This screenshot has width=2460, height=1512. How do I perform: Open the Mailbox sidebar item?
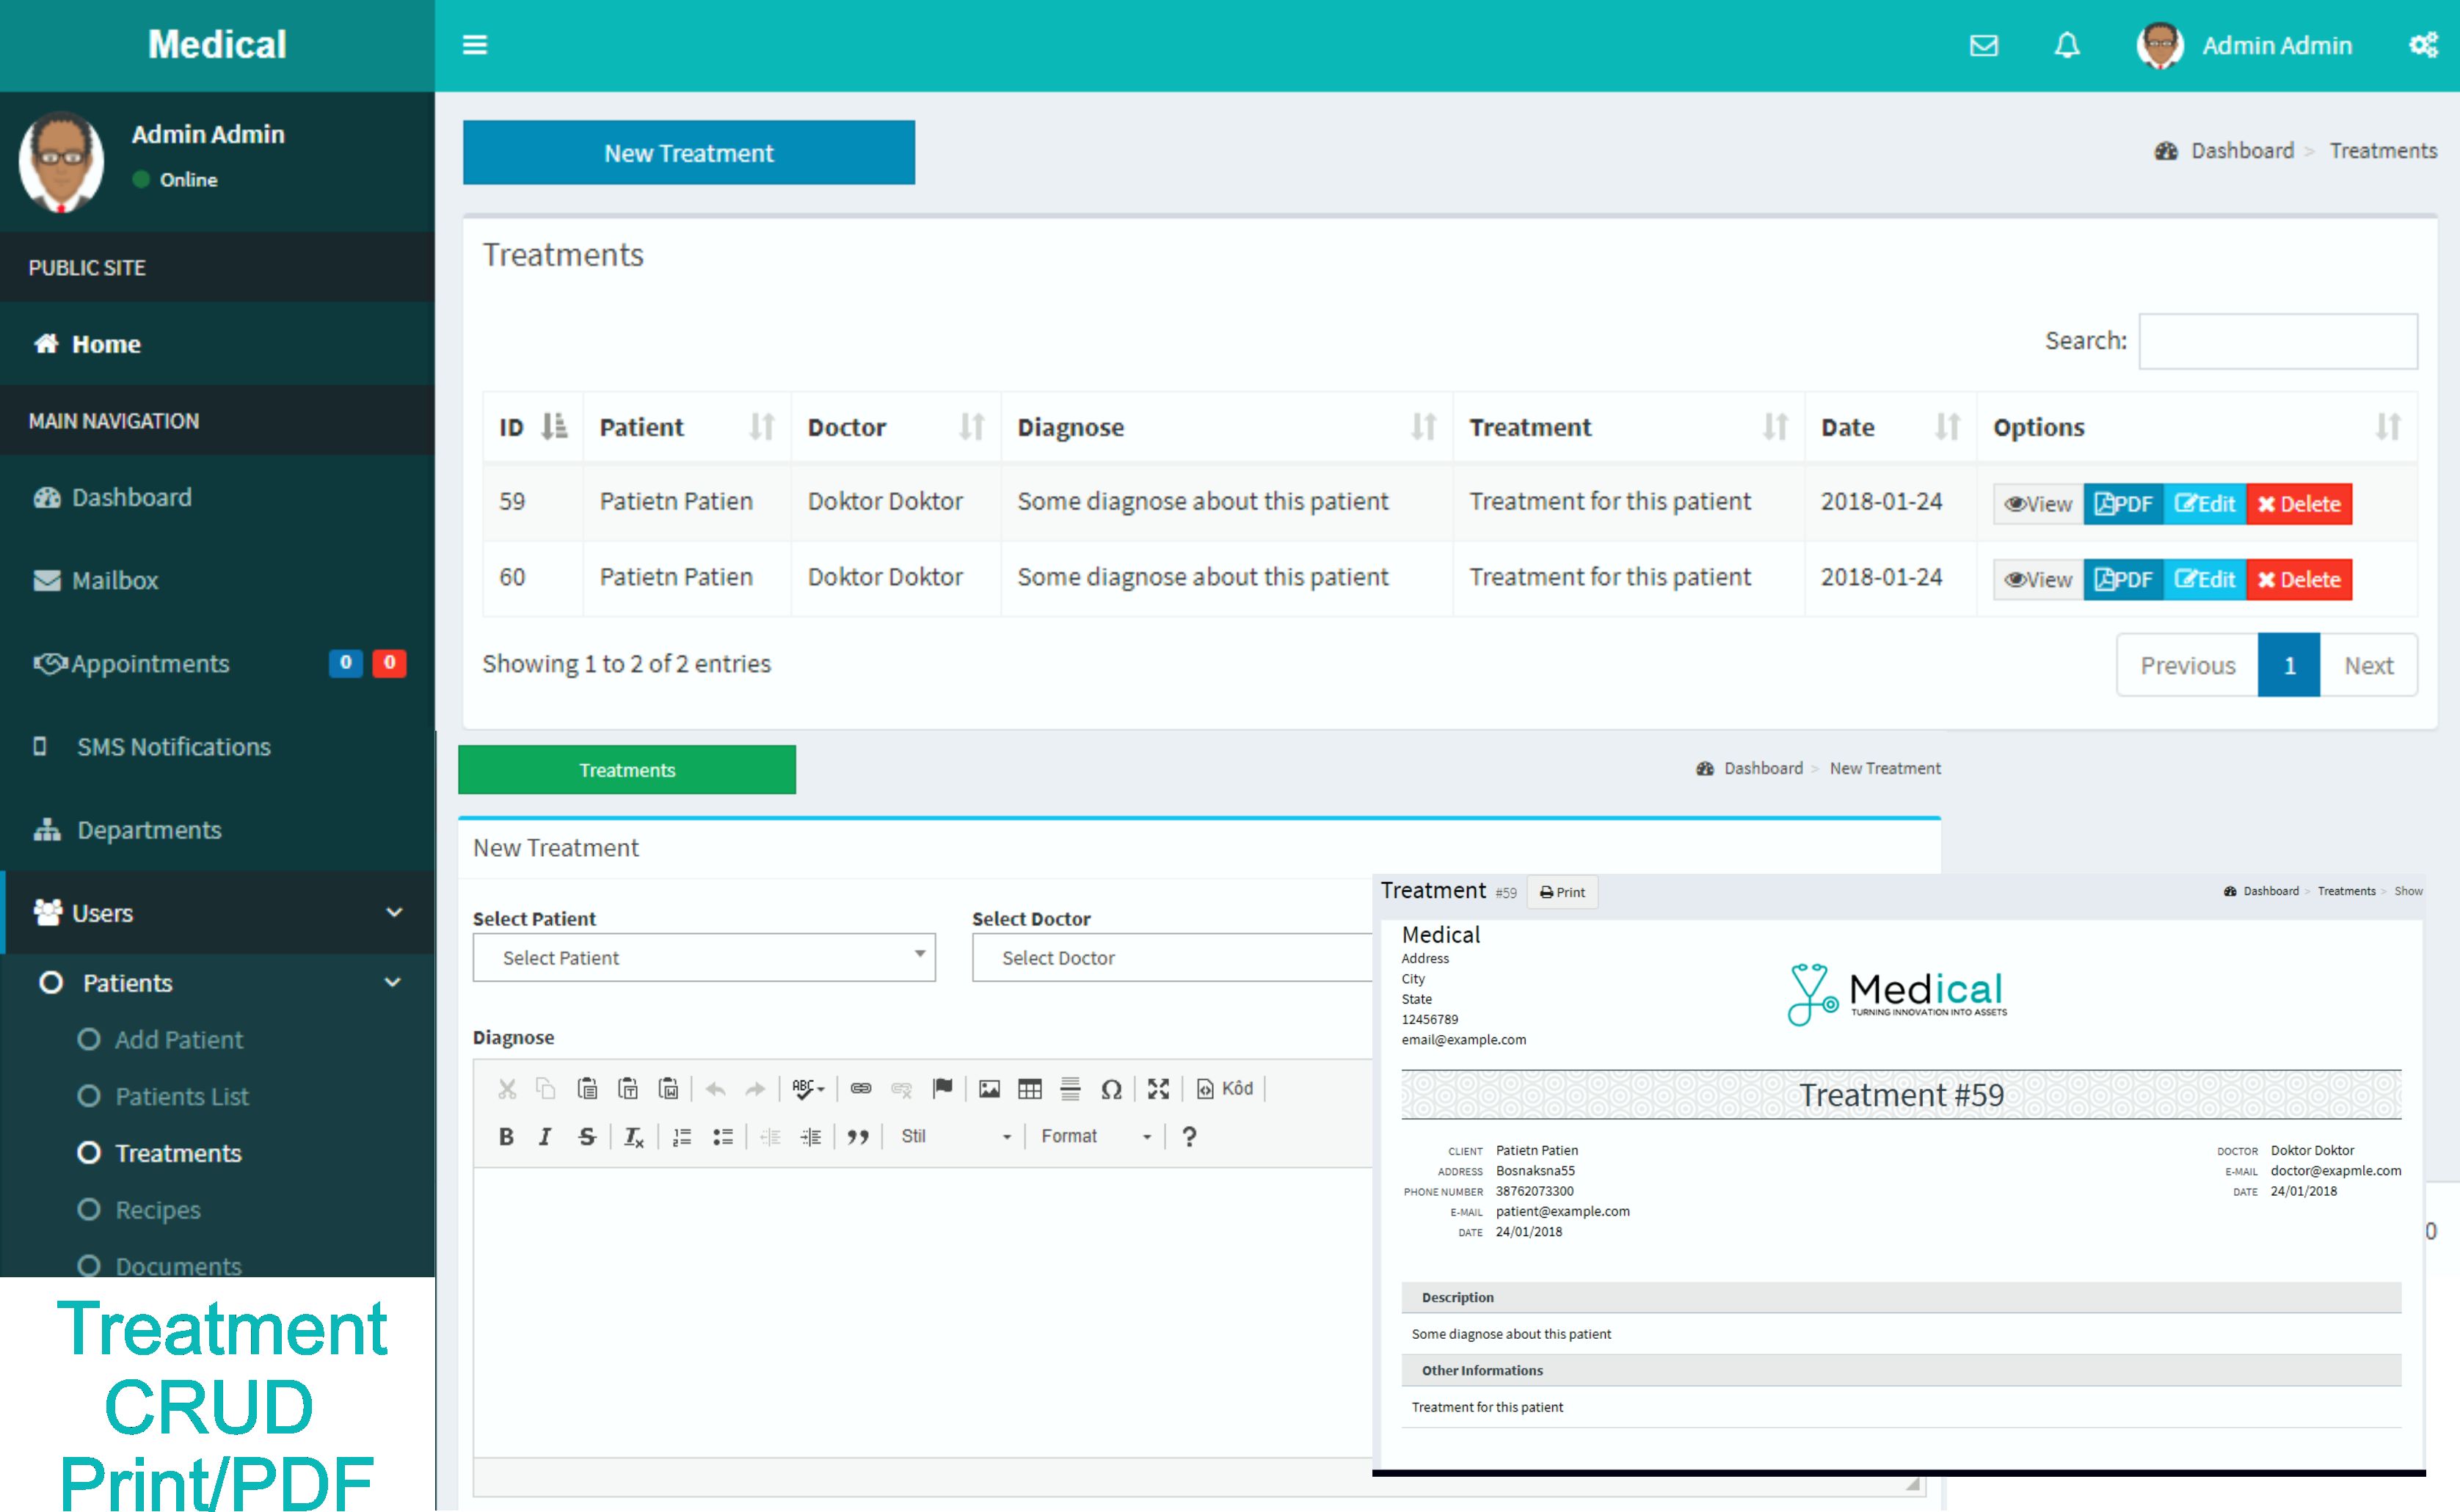(x=114, y=580)
